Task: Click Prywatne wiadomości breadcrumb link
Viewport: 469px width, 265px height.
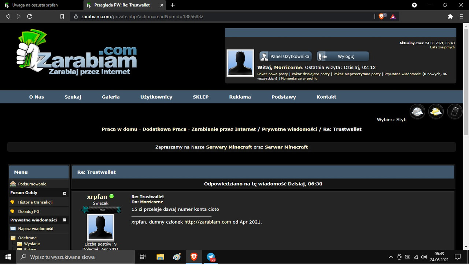Action: point(289,129)
